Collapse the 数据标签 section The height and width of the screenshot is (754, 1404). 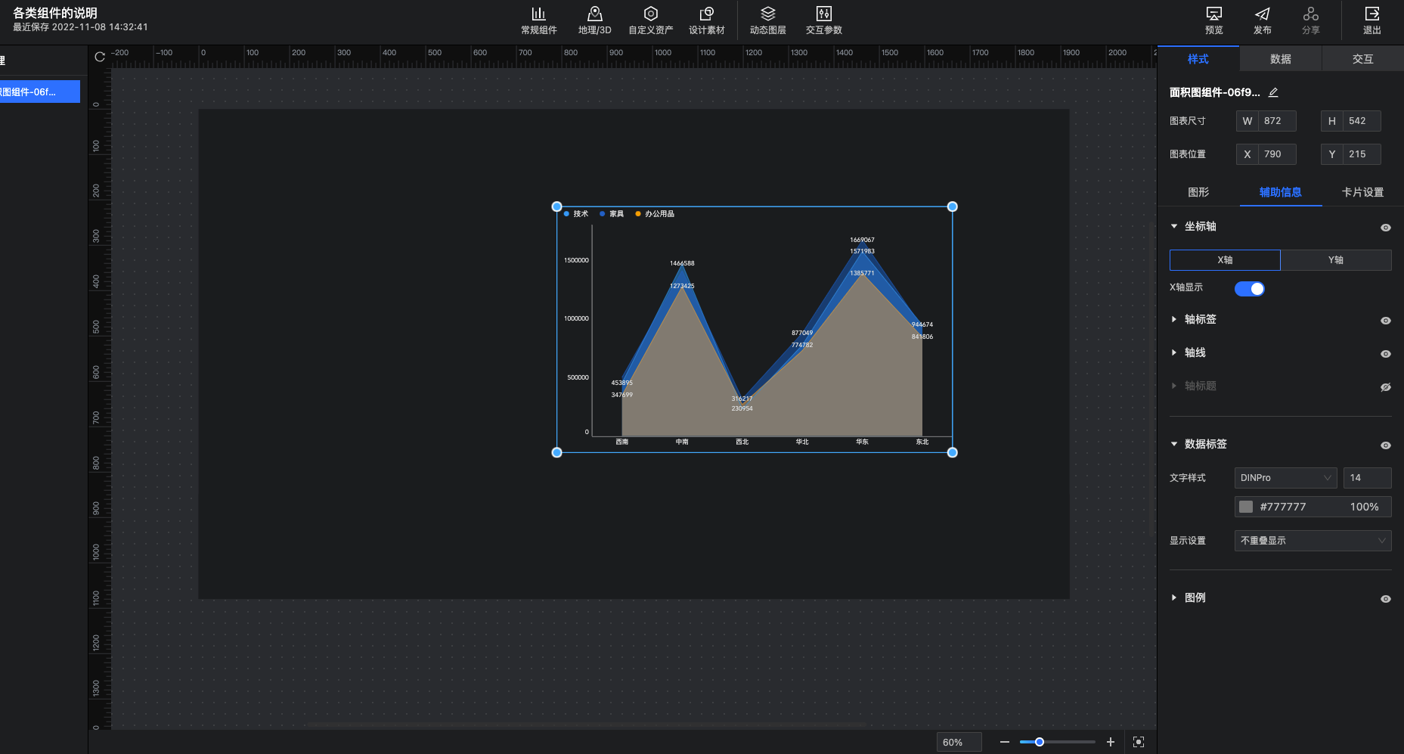(x=1173, y=444)
